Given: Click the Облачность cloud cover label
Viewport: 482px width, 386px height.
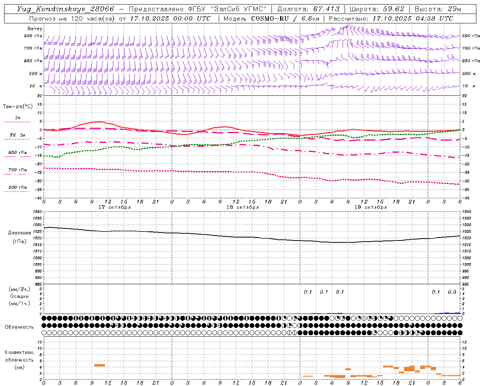Looking at the screenshot, I should pyautogui.click(x=19, y=327).
